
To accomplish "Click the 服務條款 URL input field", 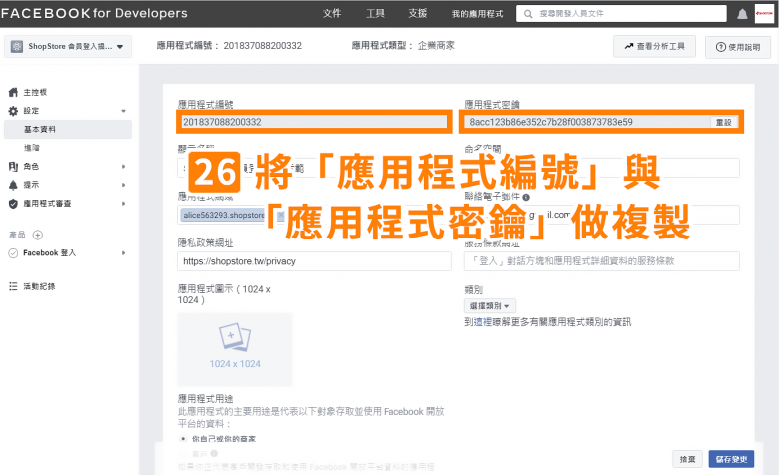I will coord(601,261).
